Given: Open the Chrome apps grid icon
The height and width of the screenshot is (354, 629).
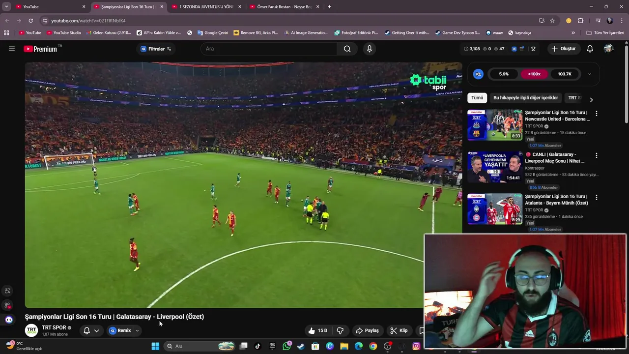Looking at the screenshot, I should (6, 33).
